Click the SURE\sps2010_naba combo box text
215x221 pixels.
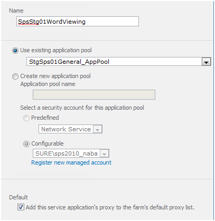tap(67, 153)
